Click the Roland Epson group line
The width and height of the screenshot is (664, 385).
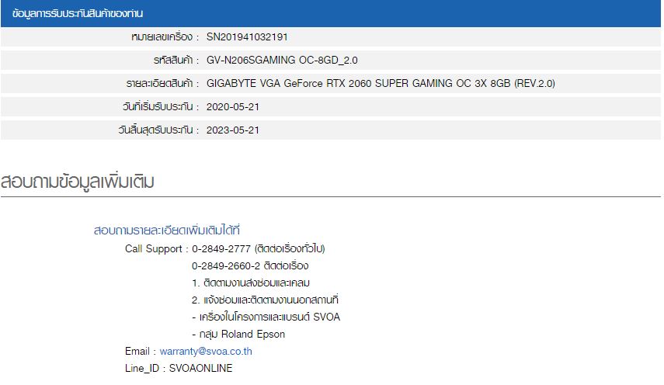click(238, 335)
